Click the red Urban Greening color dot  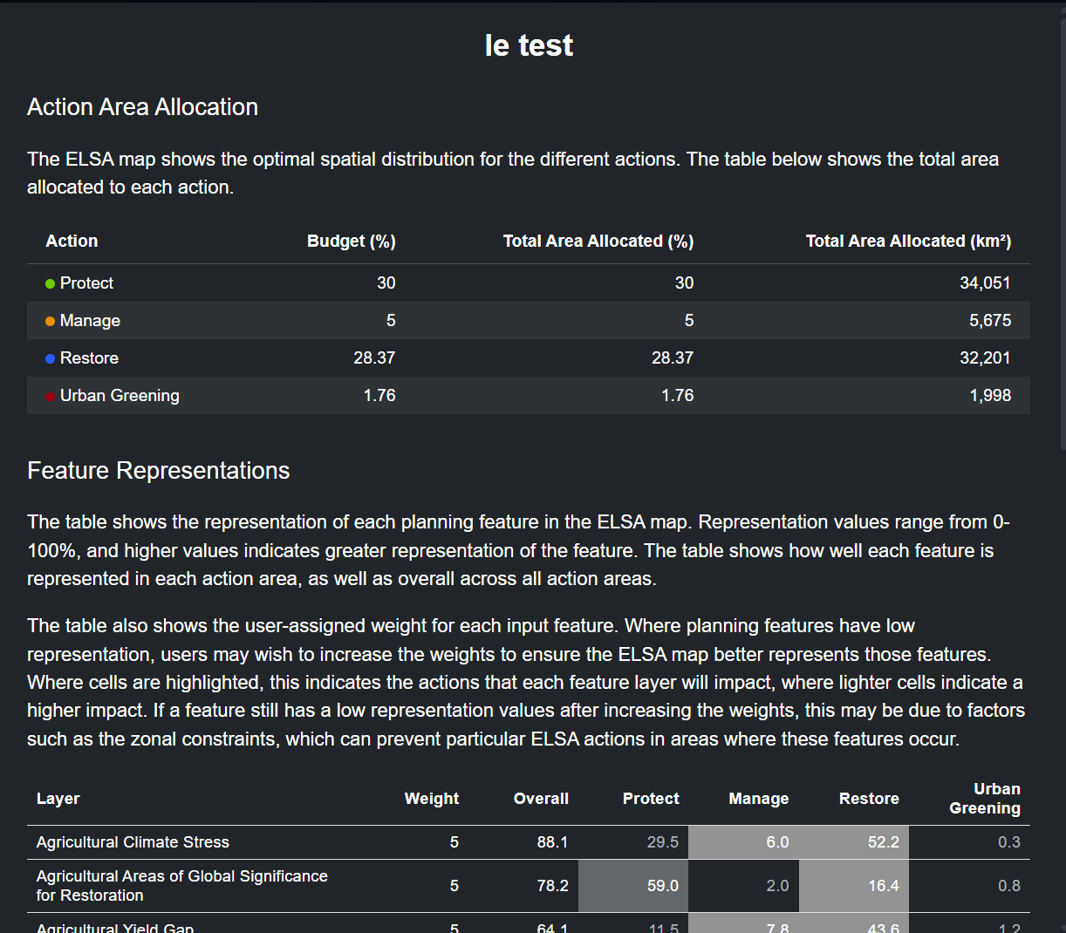[x=50, y=396]
